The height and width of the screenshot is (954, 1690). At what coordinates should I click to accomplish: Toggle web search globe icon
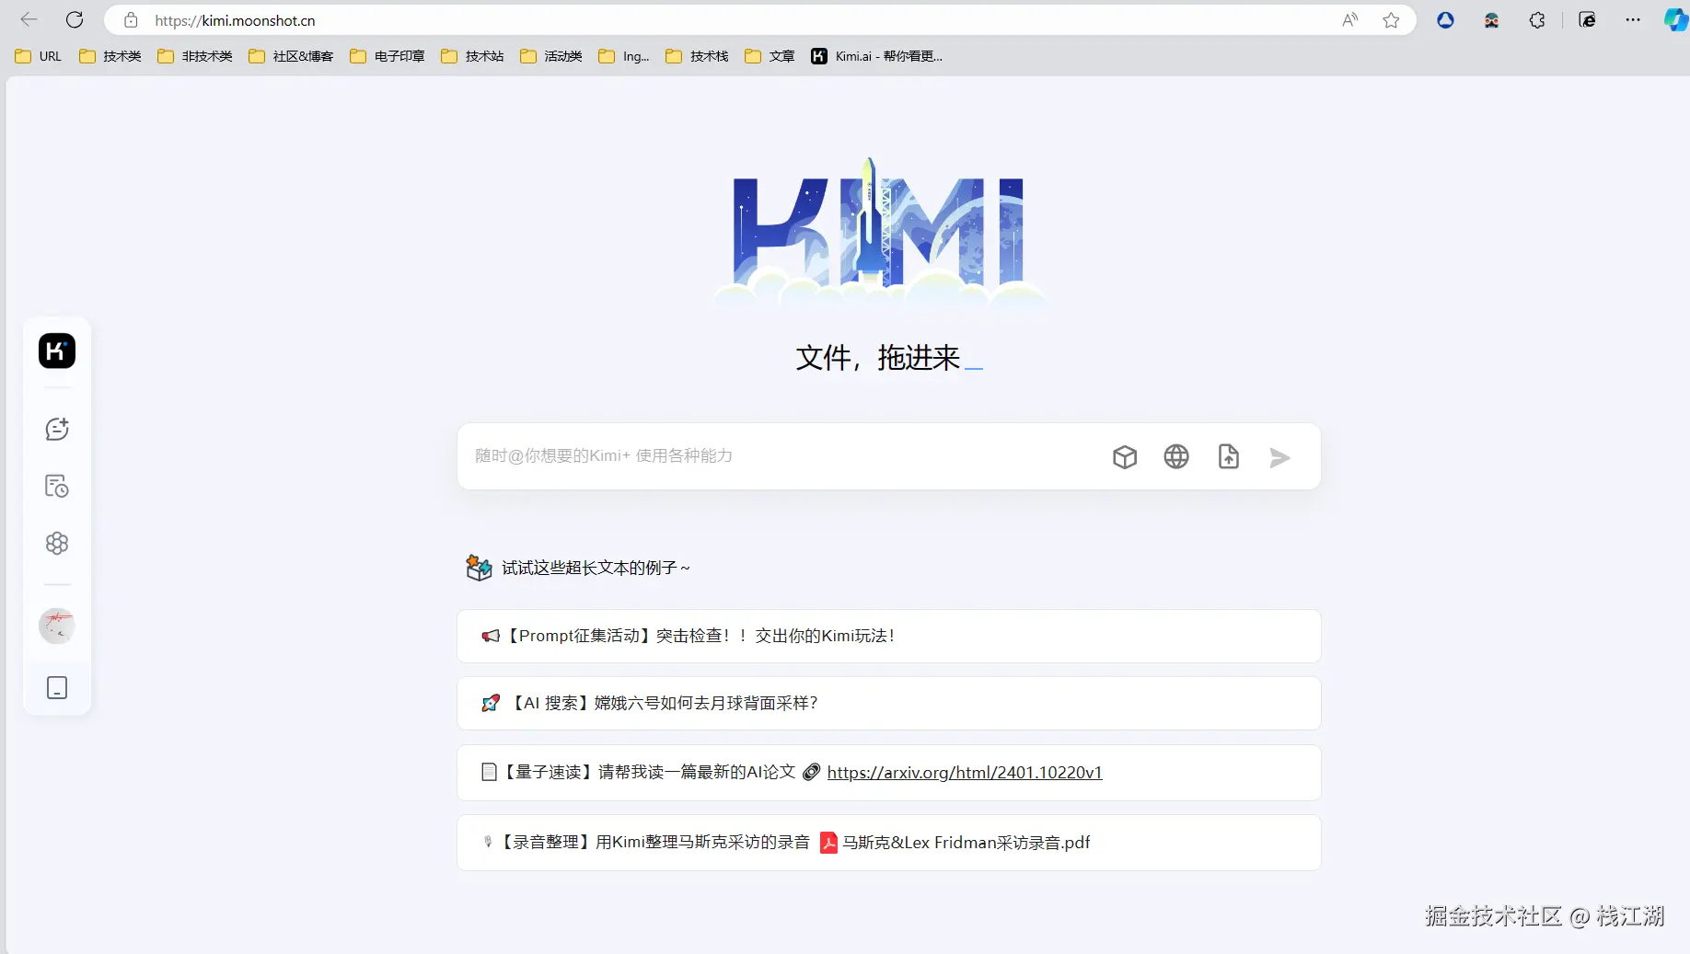pyautogui.click(x=1176, y=456)
